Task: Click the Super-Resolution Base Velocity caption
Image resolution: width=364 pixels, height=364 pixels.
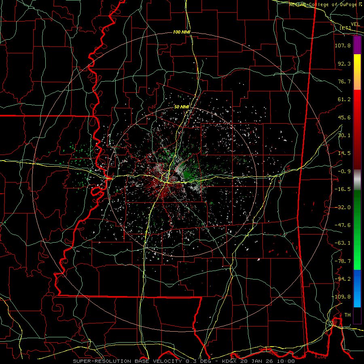Action: 184,361
